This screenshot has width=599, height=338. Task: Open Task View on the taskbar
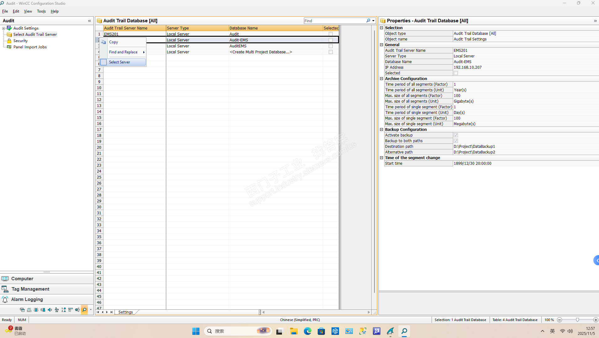pos(279,331)
